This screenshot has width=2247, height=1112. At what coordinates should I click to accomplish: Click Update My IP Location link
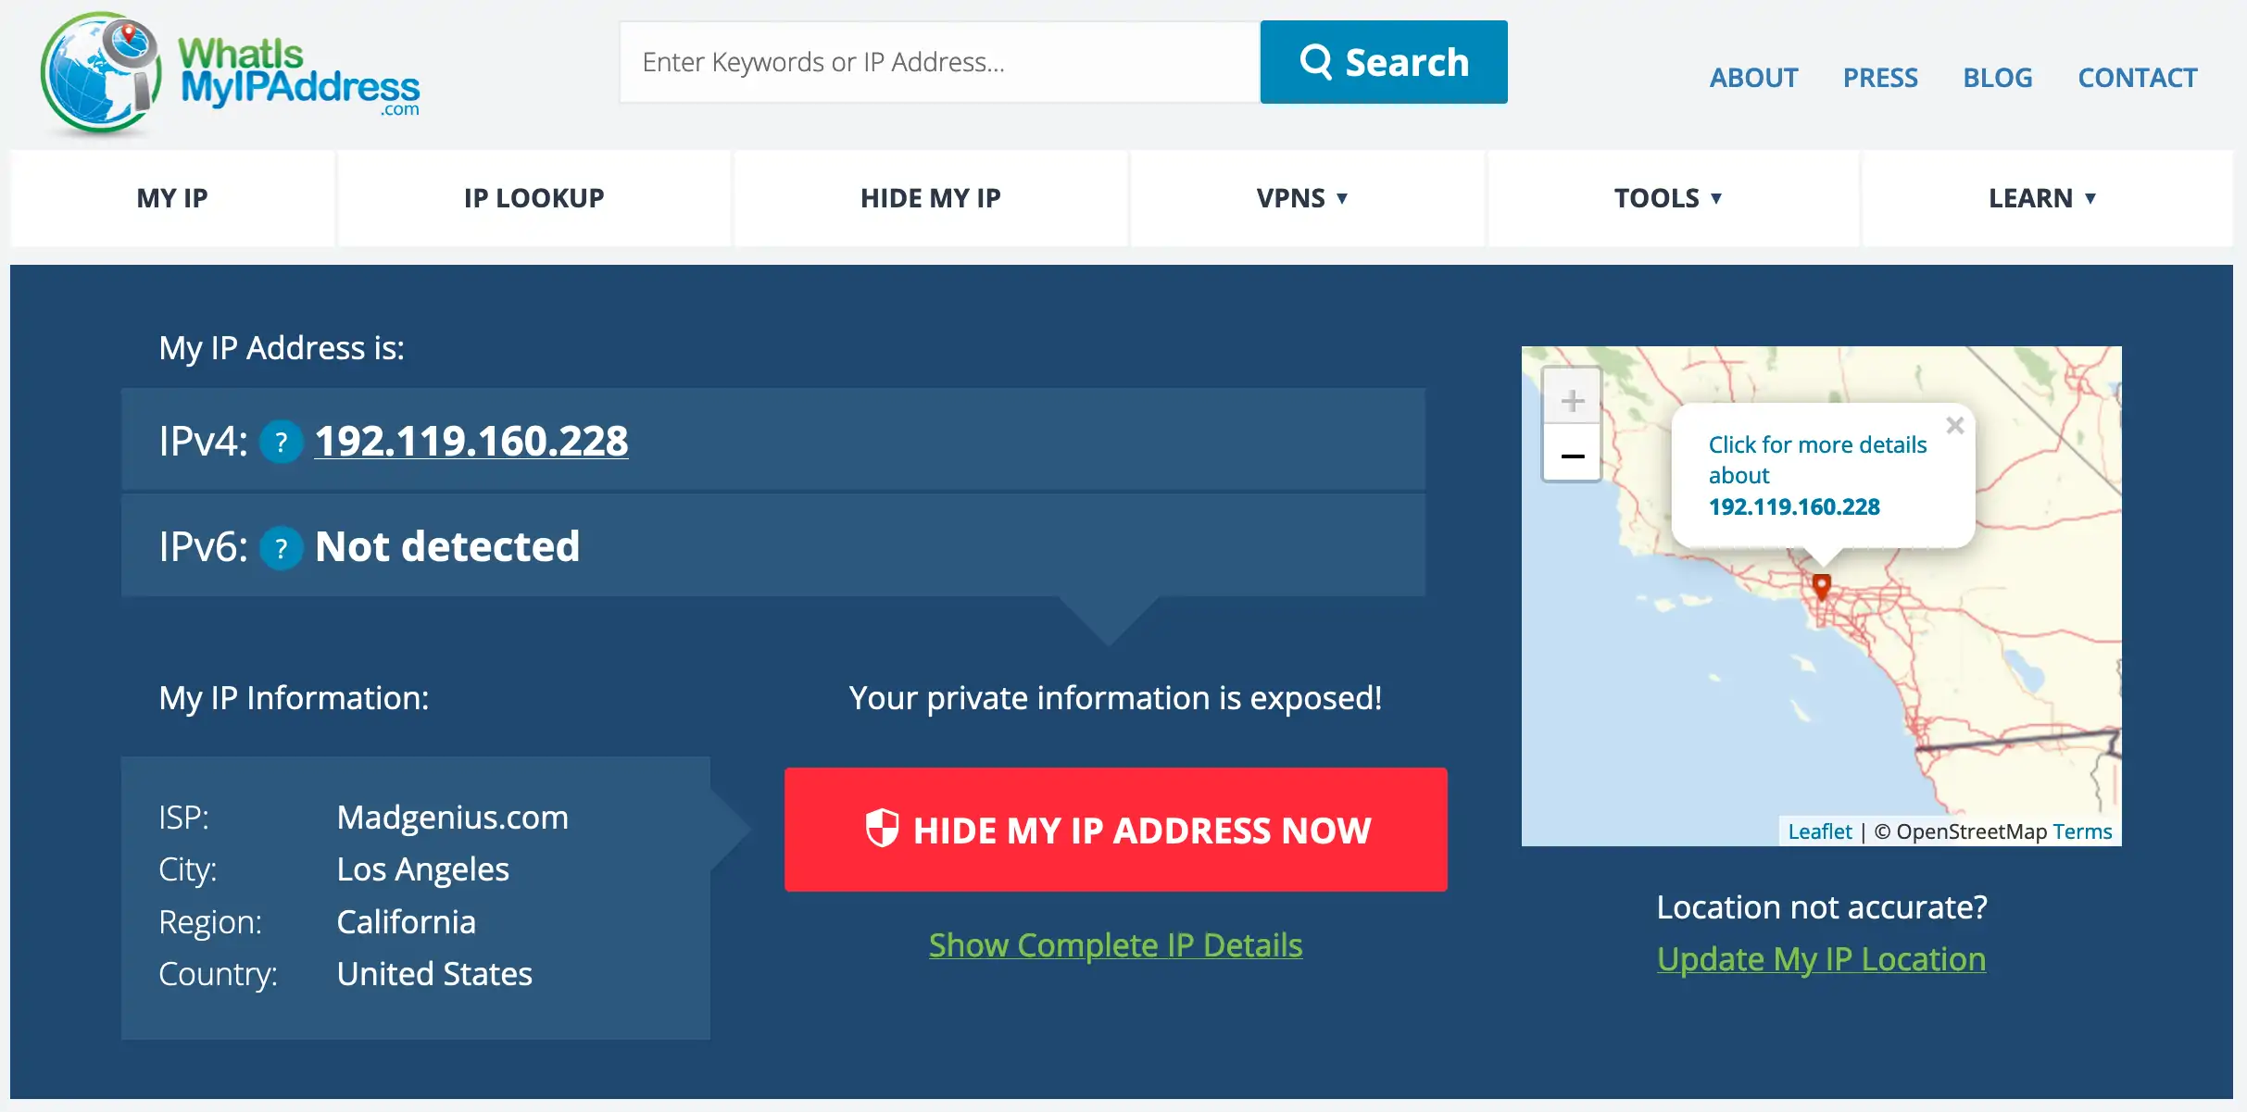coord(1820,959)
